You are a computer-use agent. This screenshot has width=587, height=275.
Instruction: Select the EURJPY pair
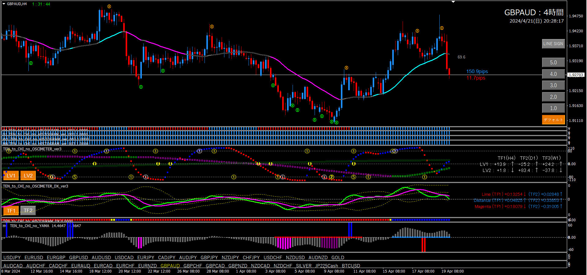pyautogui.click(x=146, y=258)
